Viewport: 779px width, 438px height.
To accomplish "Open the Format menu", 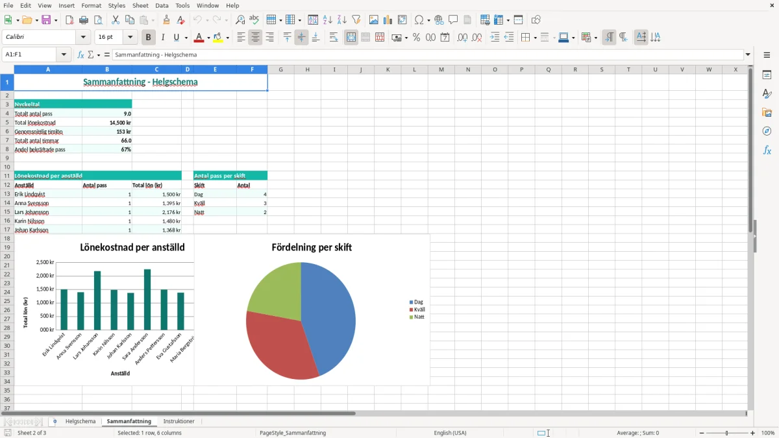I will pos(92,5).
